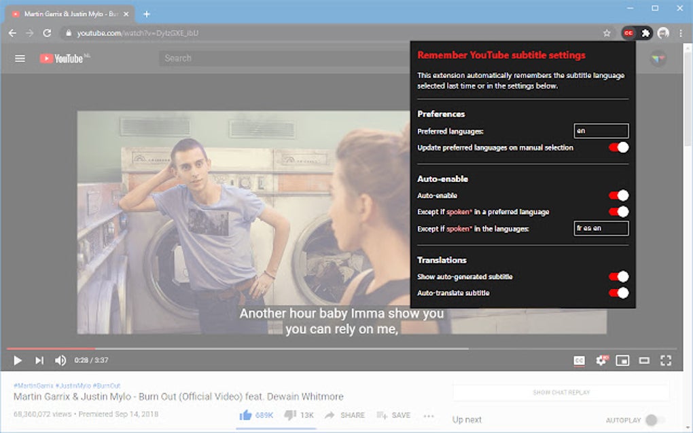Activate miniplayer mode
This screenshot has height=433, width=693.
tap(623, 360)
